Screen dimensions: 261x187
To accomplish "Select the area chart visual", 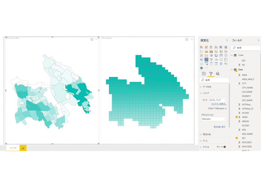I will click(206, 51).
